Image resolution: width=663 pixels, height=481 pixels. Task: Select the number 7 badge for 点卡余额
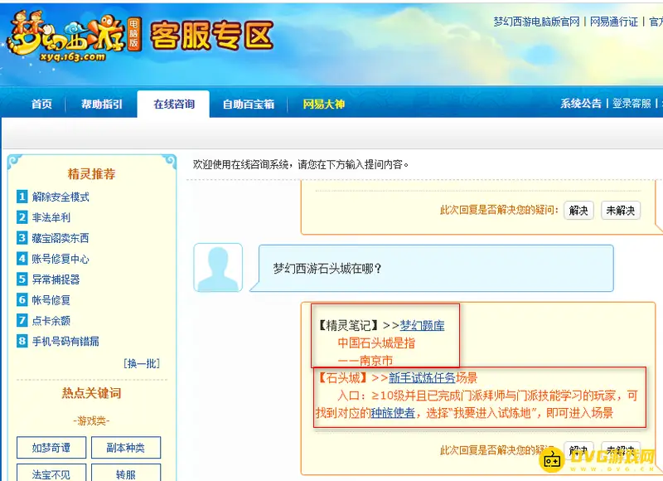pyautogui.click(x=22, y=320)
